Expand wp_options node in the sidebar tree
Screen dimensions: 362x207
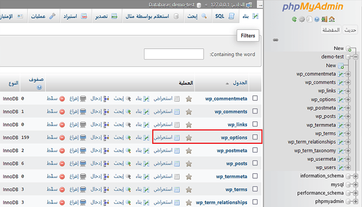click(348, 100)
